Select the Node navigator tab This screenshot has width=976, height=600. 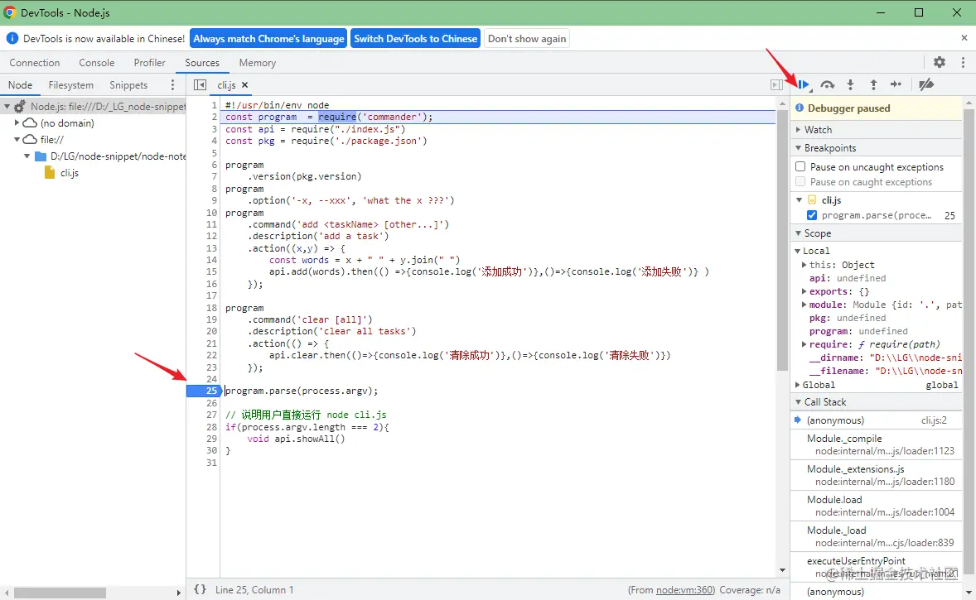point(20,85)
